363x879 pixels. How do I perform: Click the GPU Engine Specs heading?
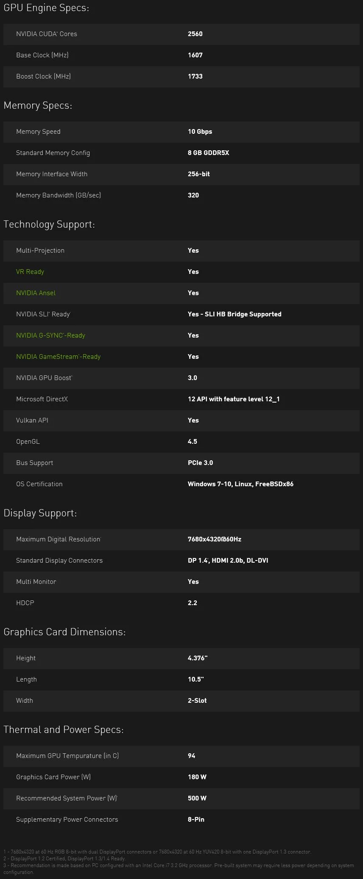(x=46, y=8)
